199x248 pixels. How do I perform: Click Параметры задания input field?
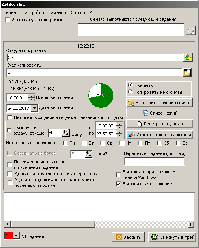tap(154, 161)
